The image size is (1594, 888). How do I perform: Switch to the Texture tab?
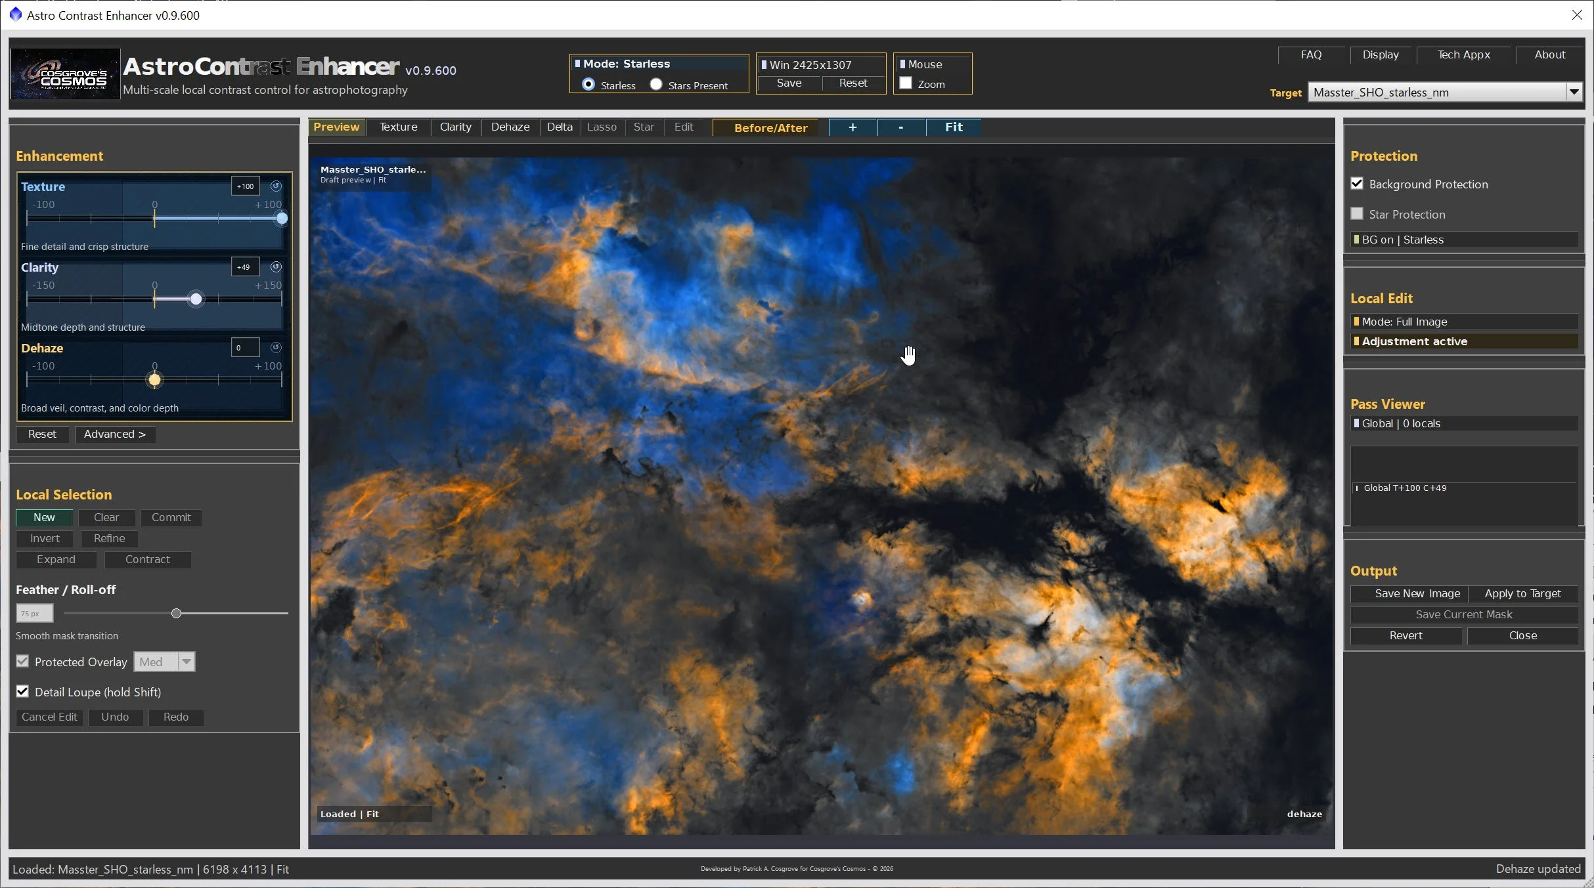pyautogui.click(x=398, y=127)
